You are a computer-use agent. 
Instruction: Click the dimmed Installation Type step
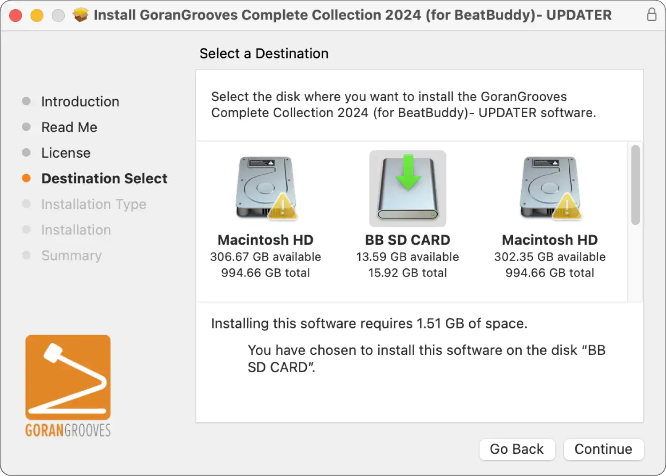point(94,204)
